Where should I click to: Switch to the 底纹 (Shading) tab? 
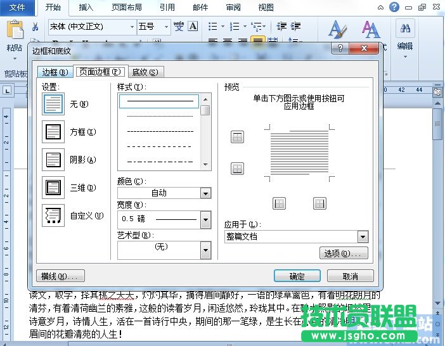145,72
